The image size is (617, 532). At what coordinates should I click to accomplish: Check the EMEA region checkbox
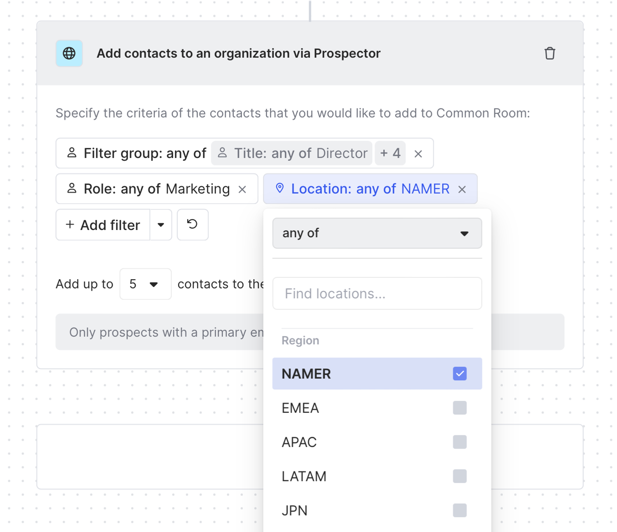(x=459, y=408)
